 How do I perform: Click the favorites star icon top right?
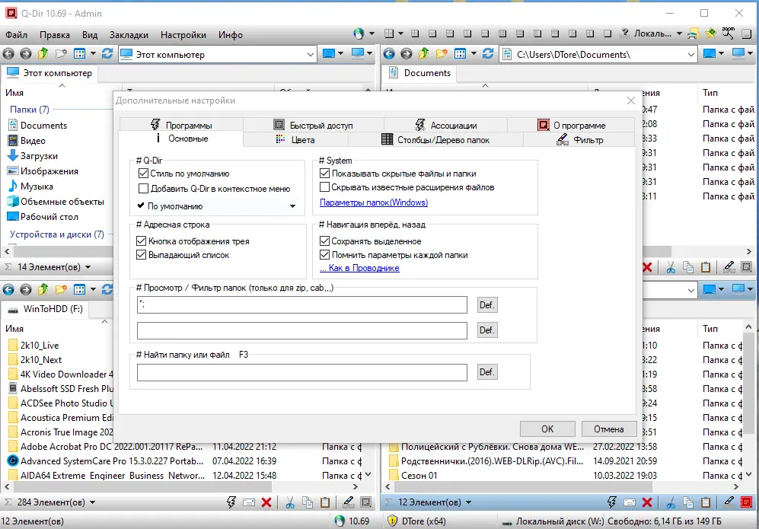pos(710,33)
